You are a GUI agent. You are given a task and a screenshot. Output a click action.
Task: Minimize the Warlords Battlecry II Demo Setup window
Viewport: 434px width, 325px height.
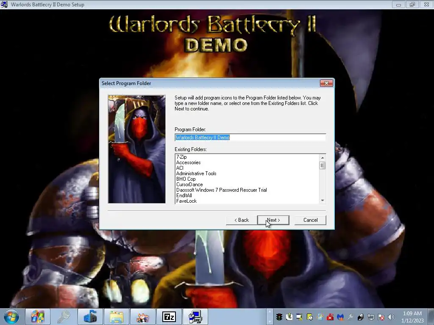pyautogui.click(x=398, y=4)
